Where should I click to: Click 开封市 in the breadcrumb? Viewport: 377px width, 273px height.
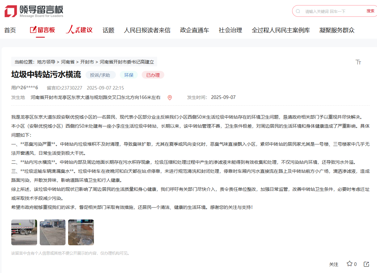point(87,62)
